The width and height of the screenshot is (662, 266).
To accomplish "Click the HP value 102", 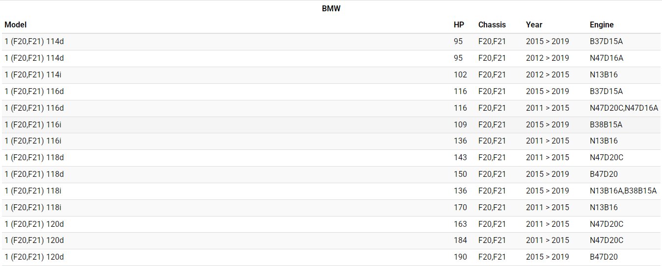I will tap(460, 74).
